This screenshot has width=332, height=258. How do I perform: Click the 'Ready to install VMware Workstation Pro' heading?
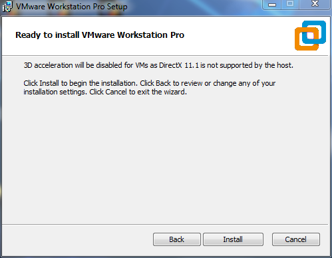click(100, 35)
